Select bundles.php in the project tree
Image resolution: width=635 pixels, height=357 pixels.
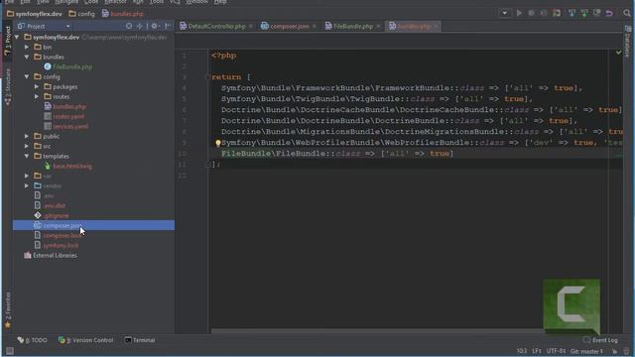click(64, 106)
